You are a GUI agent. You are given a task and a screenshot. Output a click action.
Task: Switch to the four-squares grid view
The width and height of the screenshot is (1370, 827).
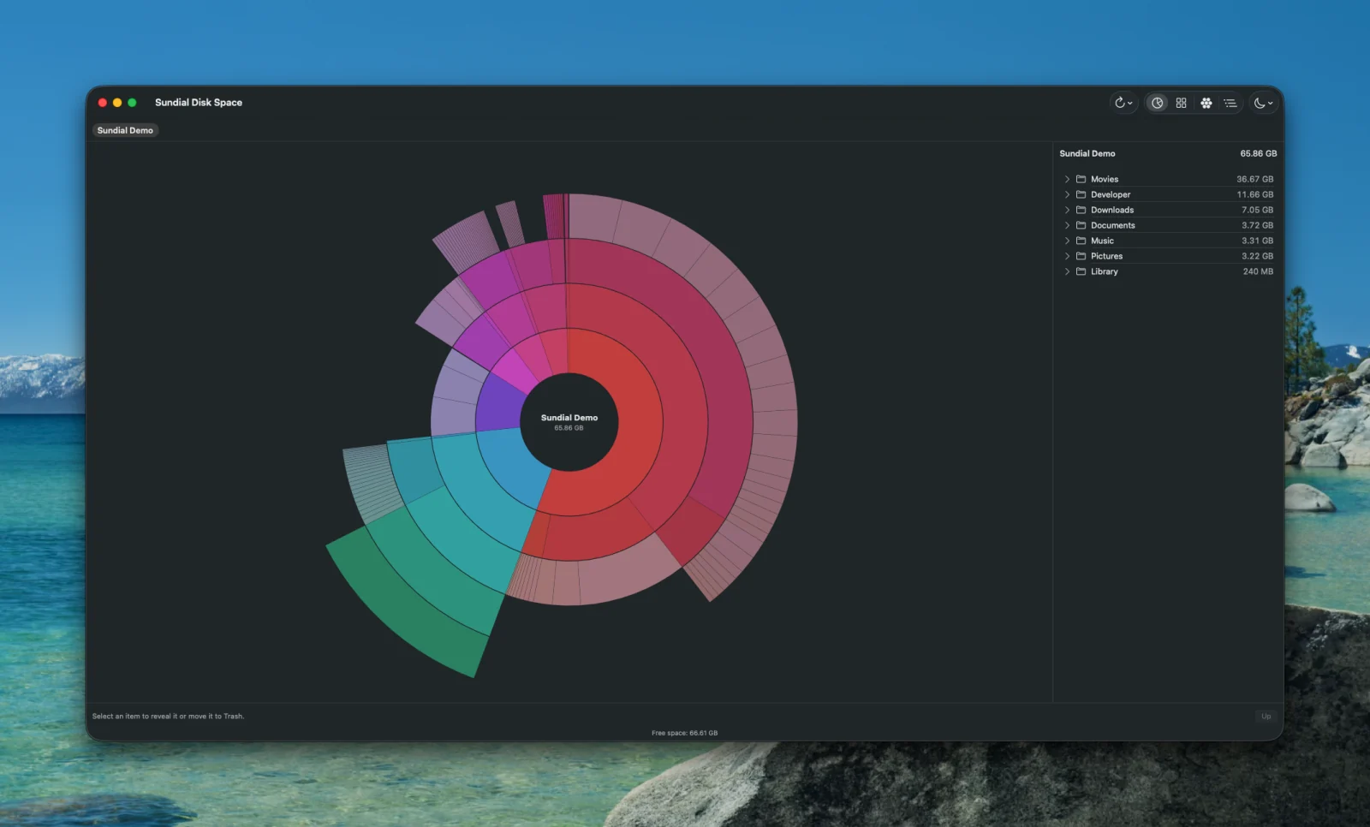[1181, 103]
